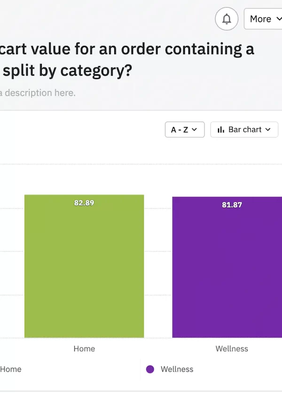
Task: Click the 81.87 value label
Action: point(232,205)
